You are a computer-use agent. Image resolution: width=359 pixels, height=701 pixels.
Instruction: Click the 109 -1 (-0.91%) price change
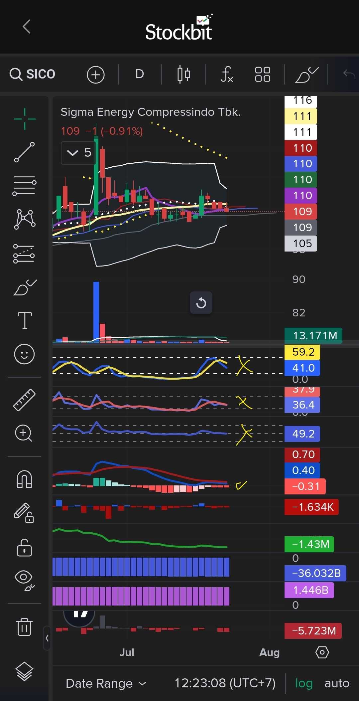102,131
